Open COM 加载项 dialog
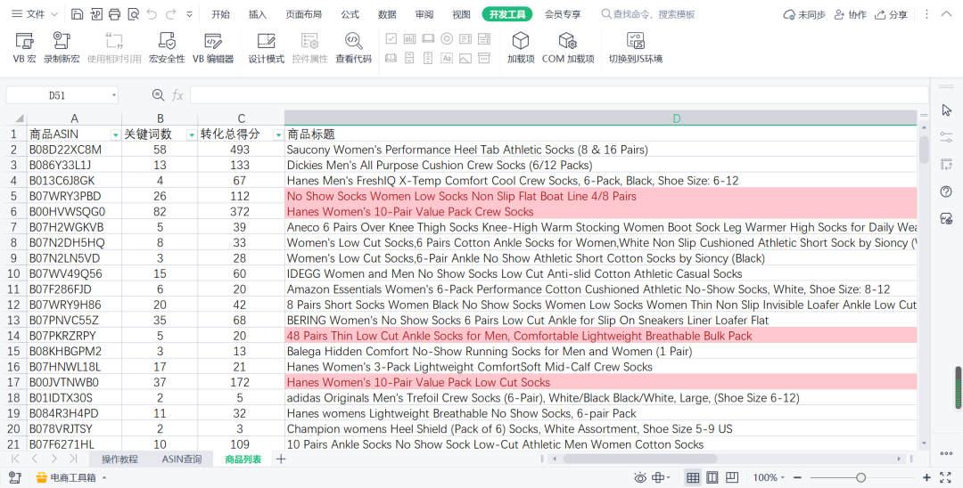 pyautogui.click(x=568, y=48)
